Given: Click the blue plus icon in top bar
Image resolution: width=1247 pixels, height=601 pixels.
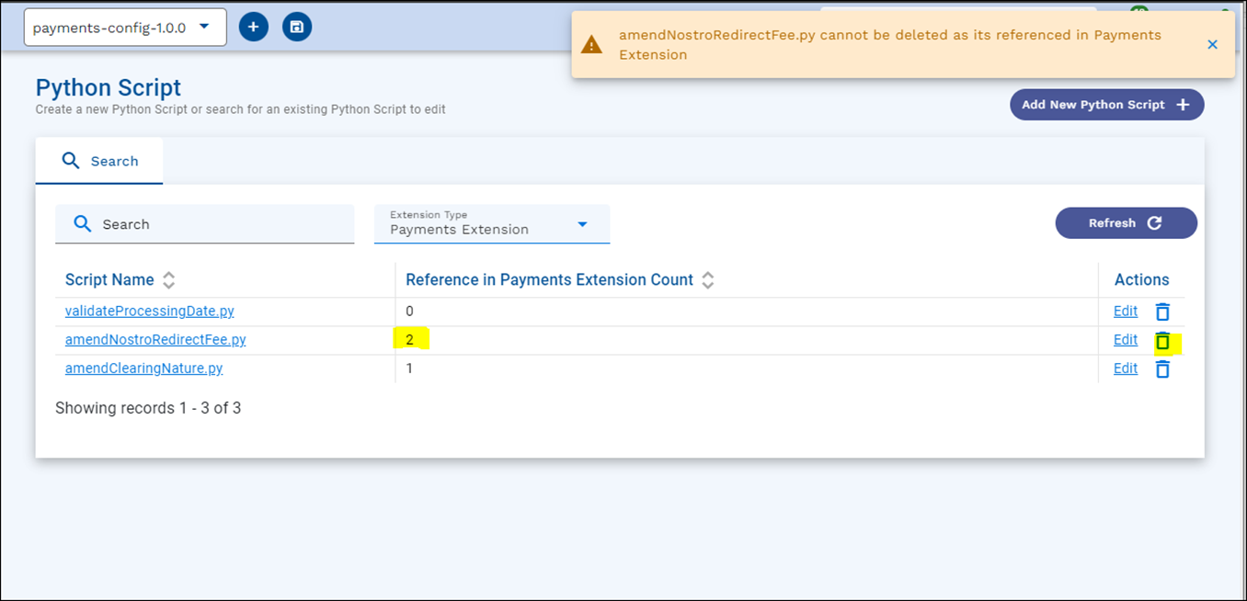Looking at the screenshot, I should [x=253, y=27].
